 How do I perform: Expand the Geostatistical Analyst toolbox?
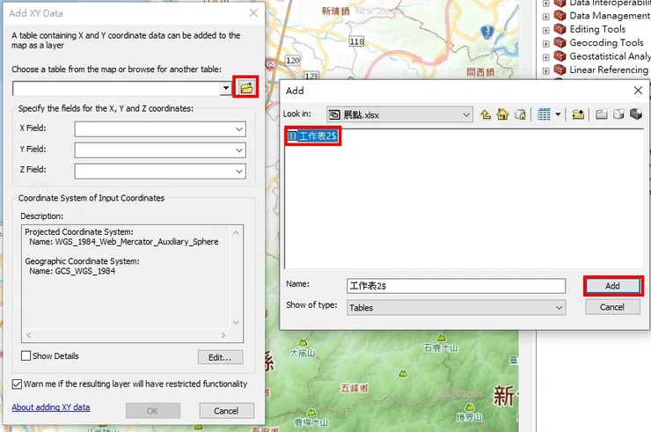[x=546, y=57]
